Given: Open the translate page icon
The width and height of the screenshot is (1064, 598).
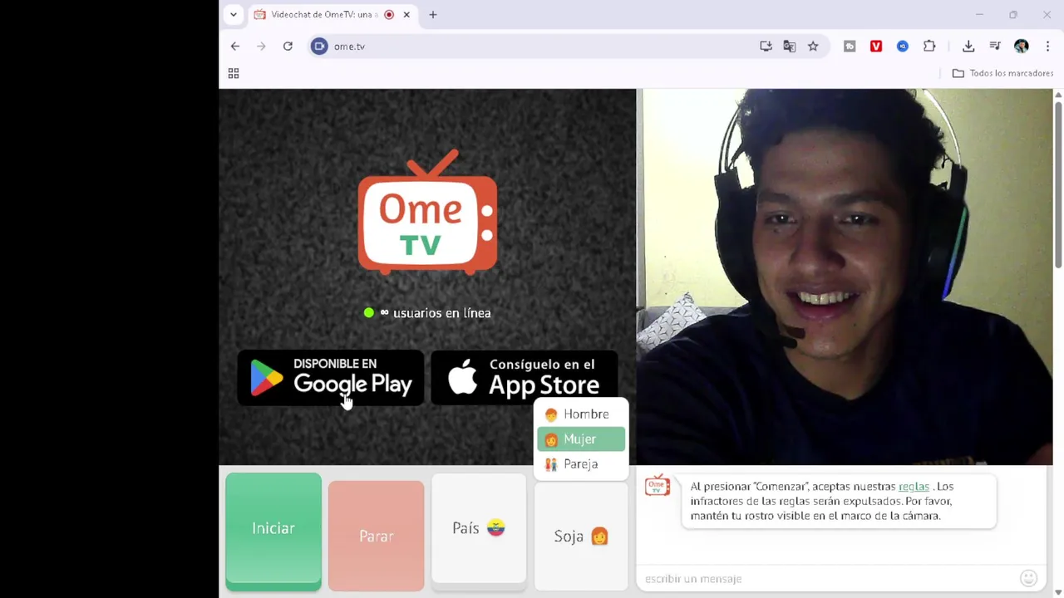Looking at the screenshot, I should 789,47.
